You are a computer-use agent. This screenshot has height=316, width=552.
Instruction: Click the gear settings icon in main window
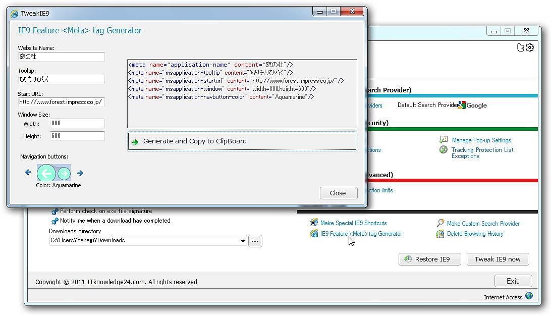[530, 47]
